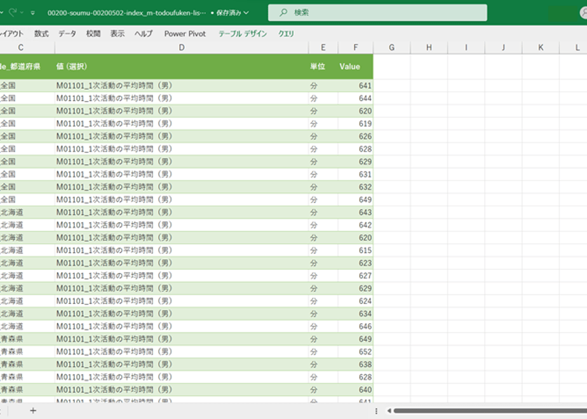Click the 青森県 cell in the 652 row
This screenshot has width=587, height=419.
coord(27,352)
